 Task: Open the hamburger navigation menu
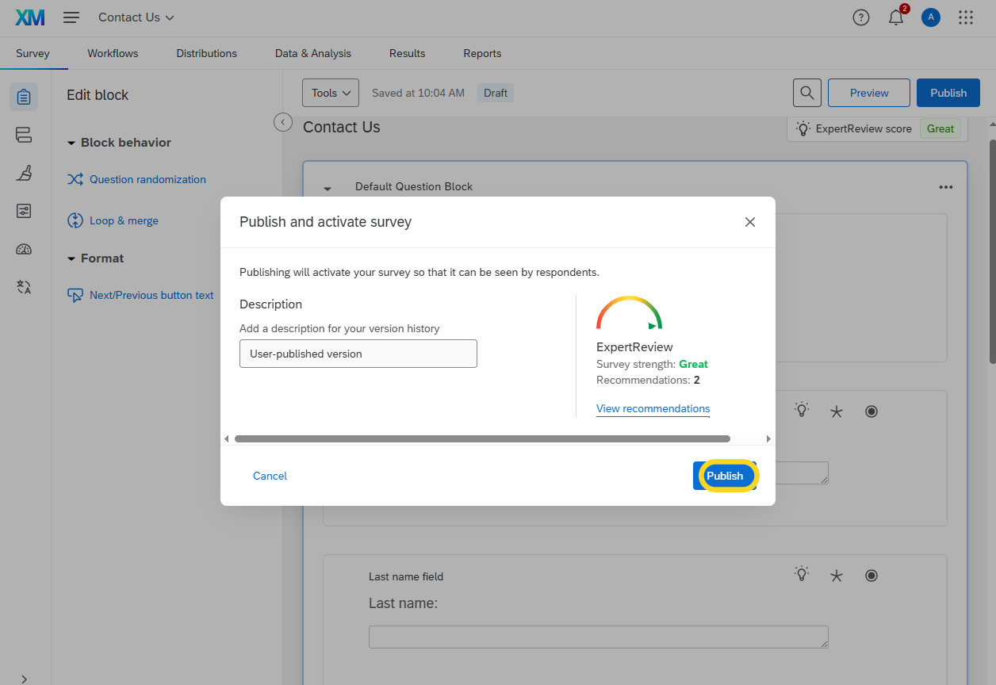pyautogui.click(x=71, y=17)
